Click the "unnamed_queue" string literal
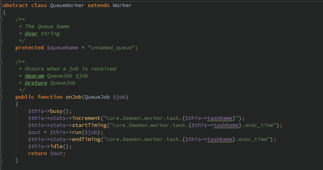323x170 pixels. (113, 48)
